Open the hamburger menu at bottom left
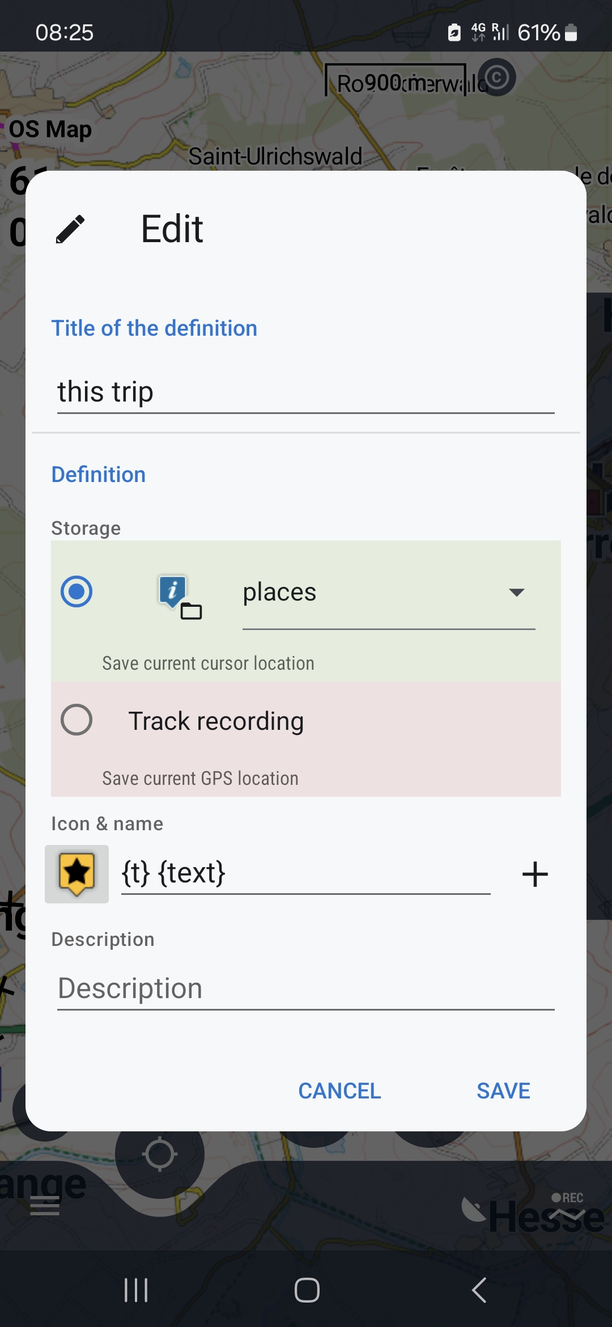The image size is (612, 1327). pyautogui.click(x=45, y=1206)
